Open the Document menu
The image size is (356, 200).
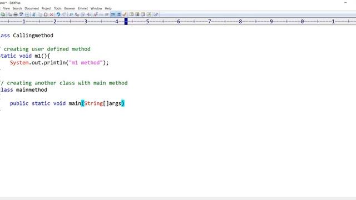point(32,8)
